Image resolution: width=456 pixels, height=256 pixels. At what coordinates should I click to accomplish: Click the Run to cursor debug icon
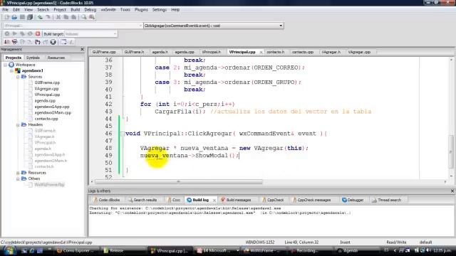click(x=14, y=42)
